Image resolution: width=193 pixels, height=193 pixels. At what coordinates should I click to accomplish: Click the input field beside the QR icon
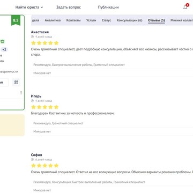tap(4, 83)
